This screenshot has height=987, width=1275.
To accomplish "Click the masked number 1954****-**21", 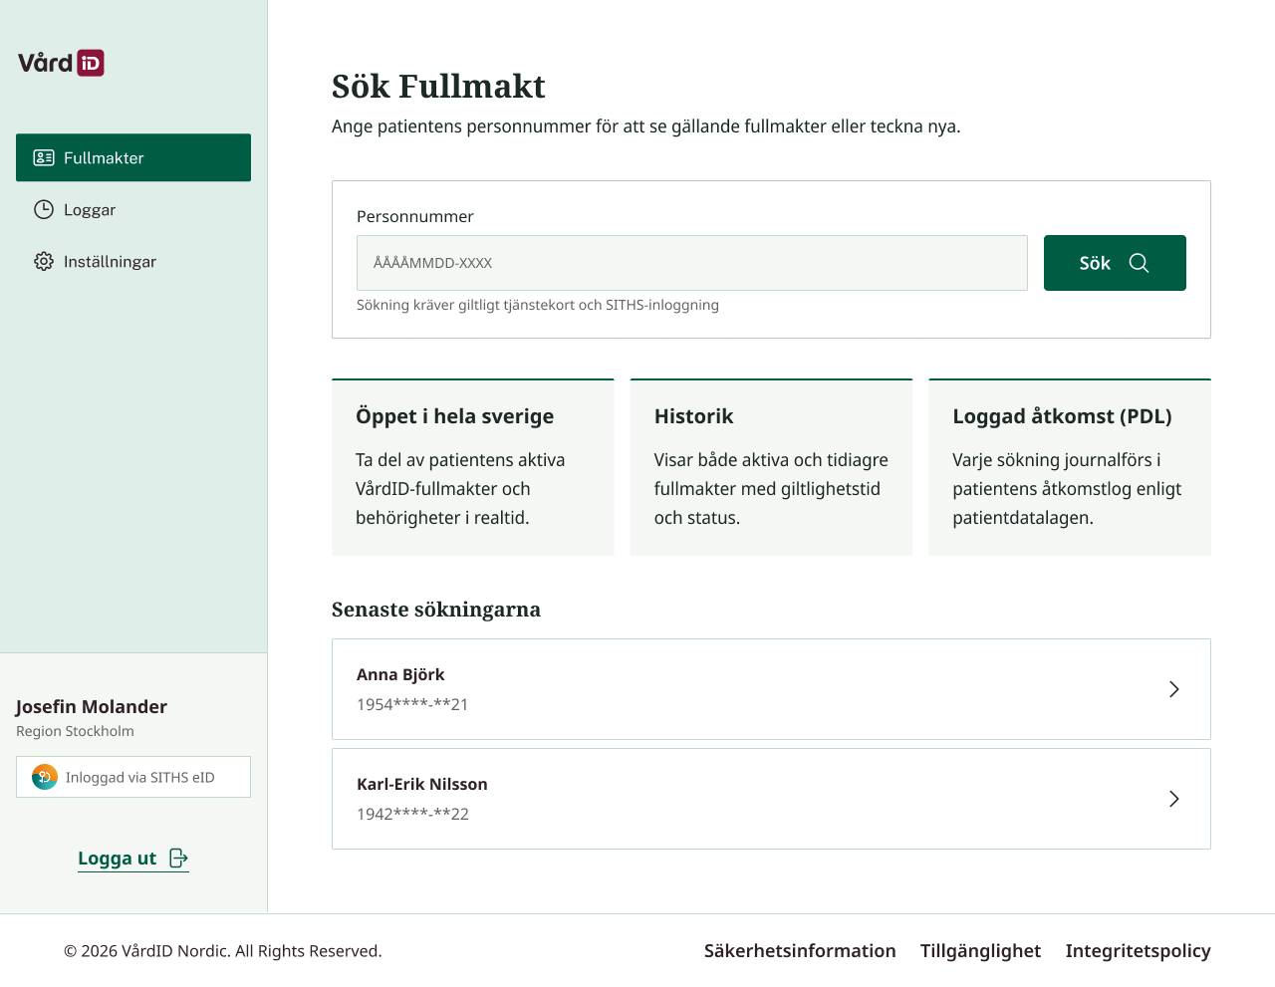I will pyautogui.click(x=412, y=704).
